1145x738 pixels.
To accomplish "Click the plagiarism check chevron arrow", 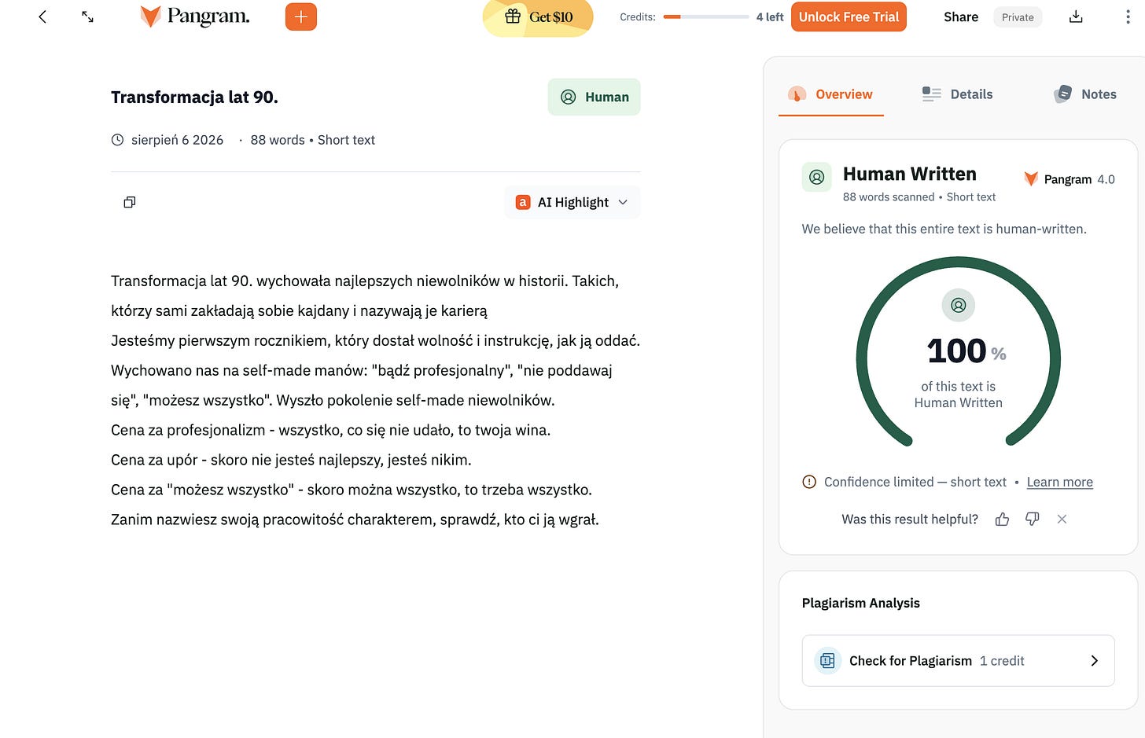I will 1094,661.
